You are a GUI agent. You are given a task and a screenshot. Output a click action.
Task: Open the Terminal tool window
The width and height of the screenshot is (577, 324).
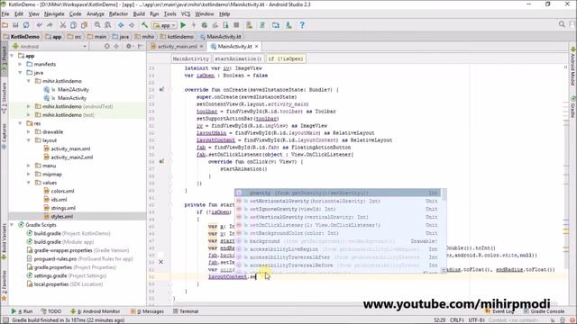tap(186, 311)
